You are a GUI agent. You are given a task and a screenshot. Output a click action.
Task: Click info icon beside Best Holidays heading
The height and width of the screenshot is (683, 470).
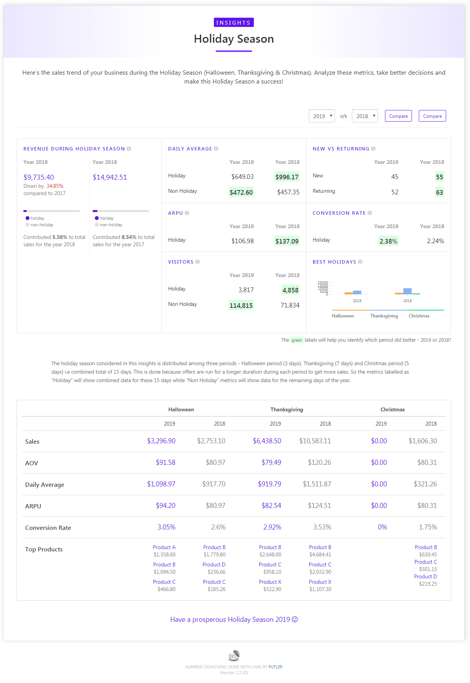(x=360, y=262)
